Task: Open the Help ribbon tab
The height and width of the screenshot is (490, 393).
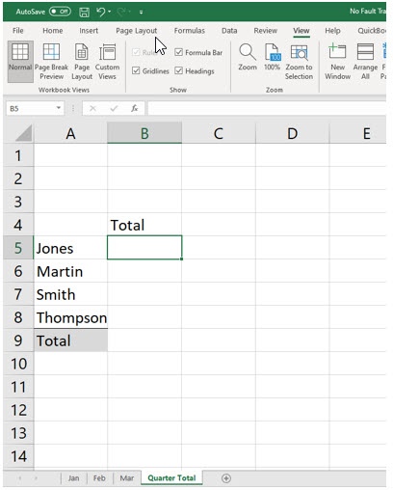Action: tap(332, 31)
